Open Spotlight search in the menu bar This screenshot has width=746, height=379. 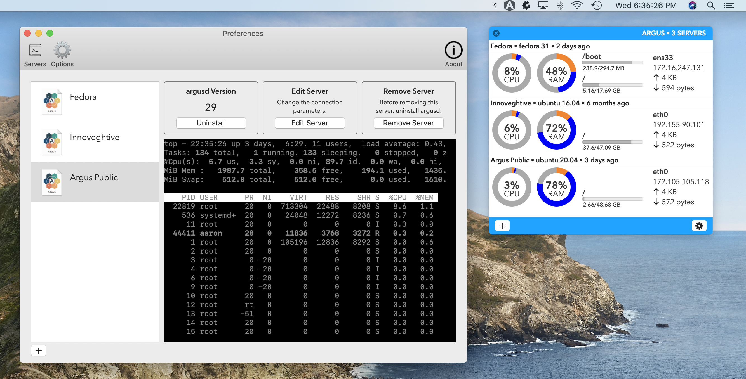(x=711, y=6)
